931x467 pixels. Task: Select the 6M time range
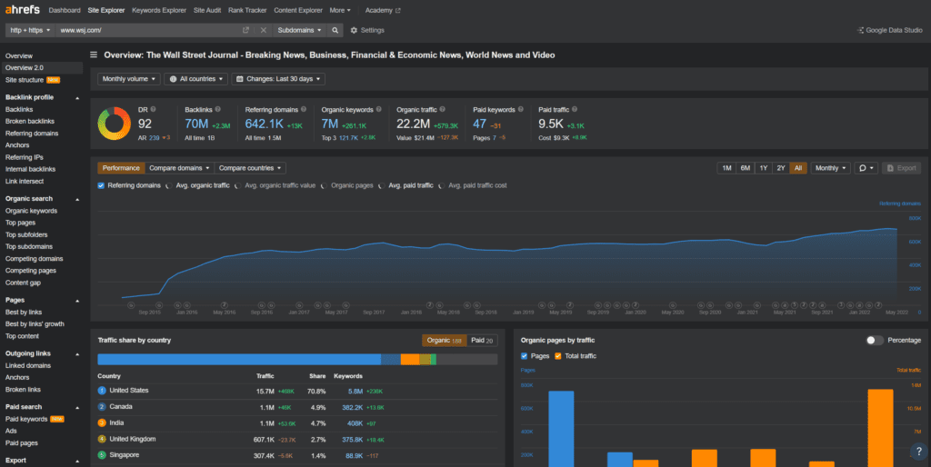[746, 168]
